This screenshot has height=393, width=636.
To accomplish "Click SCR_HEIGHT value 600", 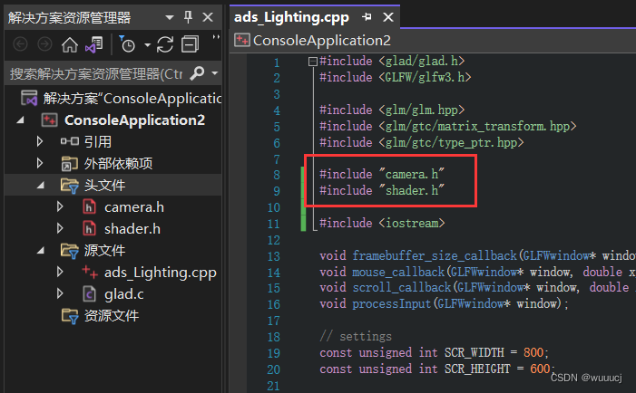I will (x=540, y=369).
